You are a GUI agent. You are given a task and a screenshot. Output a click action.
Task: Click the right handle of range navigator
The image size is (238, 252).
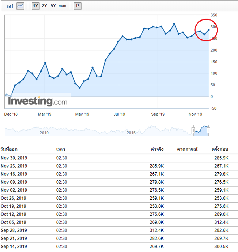click(x=208, y=131)
